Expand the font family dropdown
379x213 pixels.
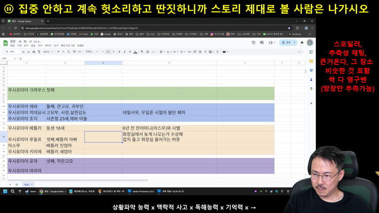click(91, 52)
